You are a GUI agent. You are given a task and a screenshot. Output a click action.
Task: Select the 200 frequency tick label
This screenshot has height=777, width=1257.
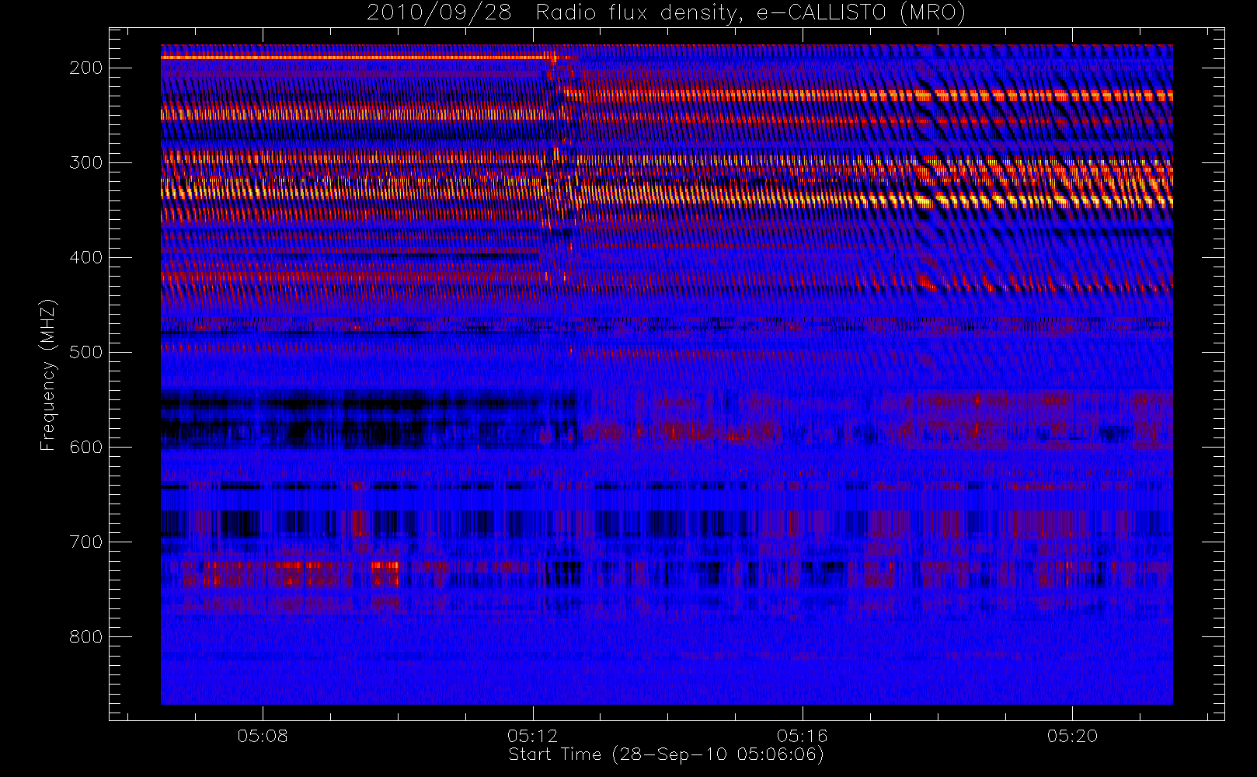click(x=86, y=68)
